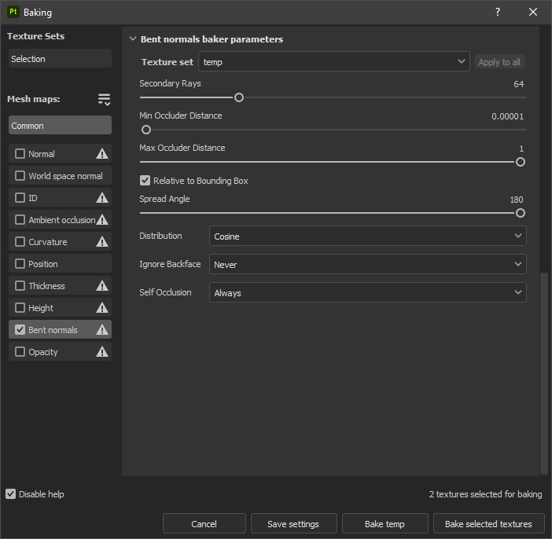Enable the Ambient occlusion checkbox

(x=20, y=220)
